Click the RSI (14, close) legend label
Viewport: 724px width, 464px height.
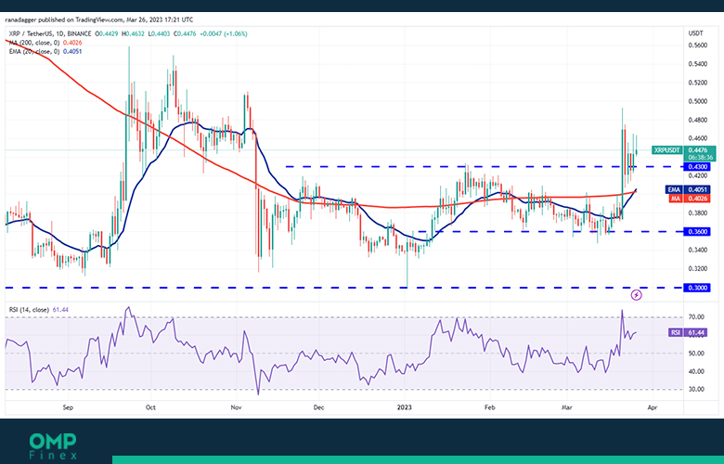point(29,309)
